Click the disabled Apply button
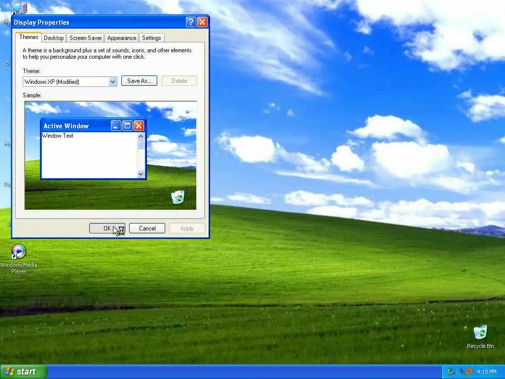Screen dimensions: 505x379 tap(187, 228)
